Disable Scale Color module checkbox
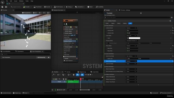This screenshot has height=98, width=174. tap(77, 55)
